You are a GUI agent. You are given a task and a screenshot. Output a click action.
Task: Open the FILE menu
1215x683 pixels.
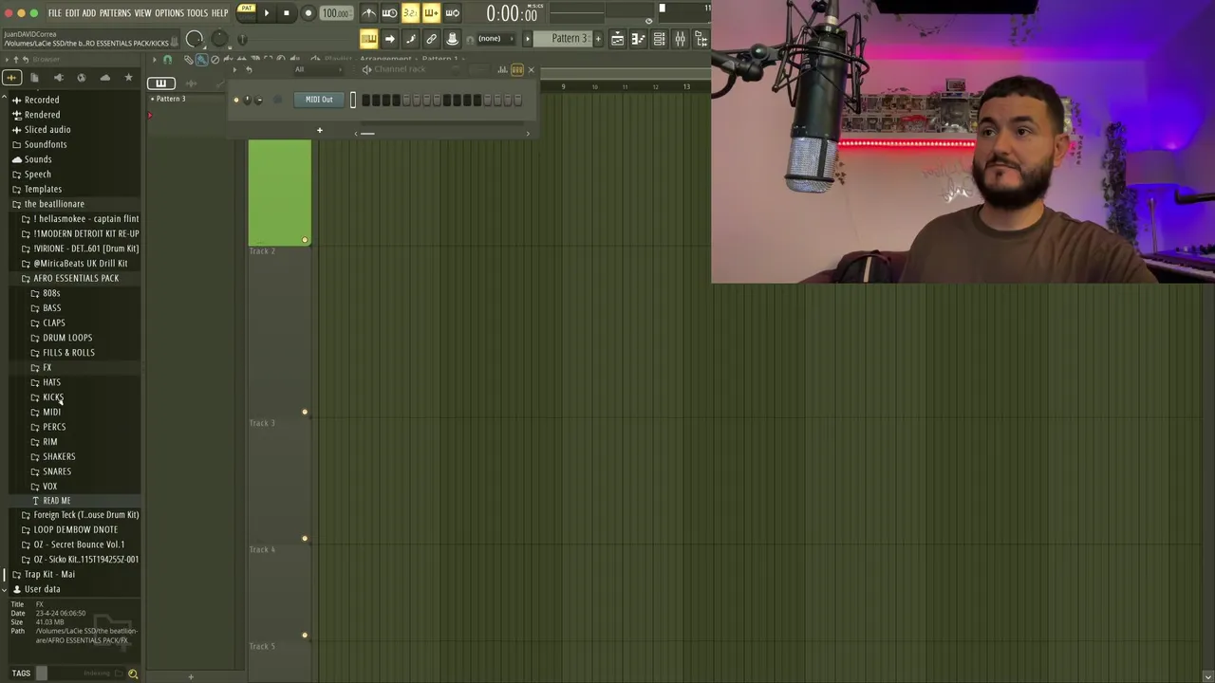pos(55,13)
